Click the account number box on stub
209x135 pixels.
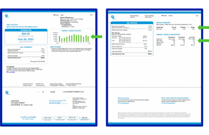pos(47,118)
